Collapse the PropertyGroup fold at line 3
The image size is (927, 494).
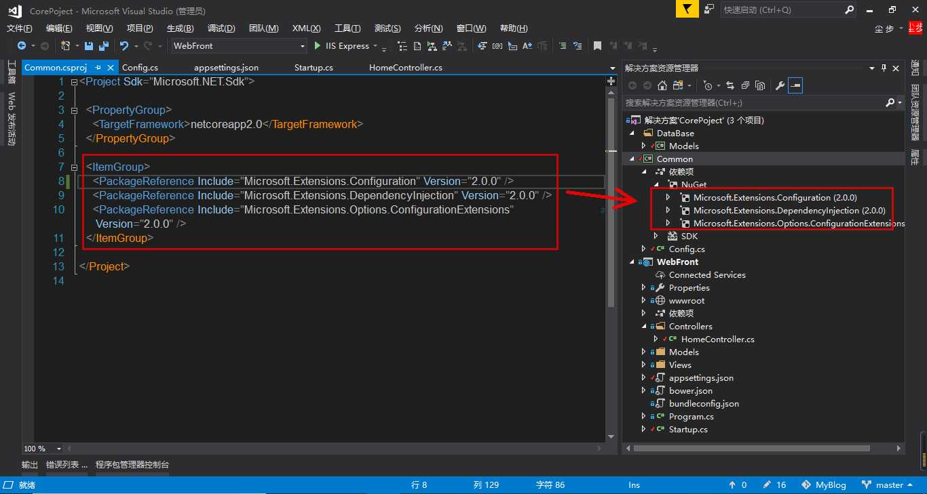click(x=74, y=110)
